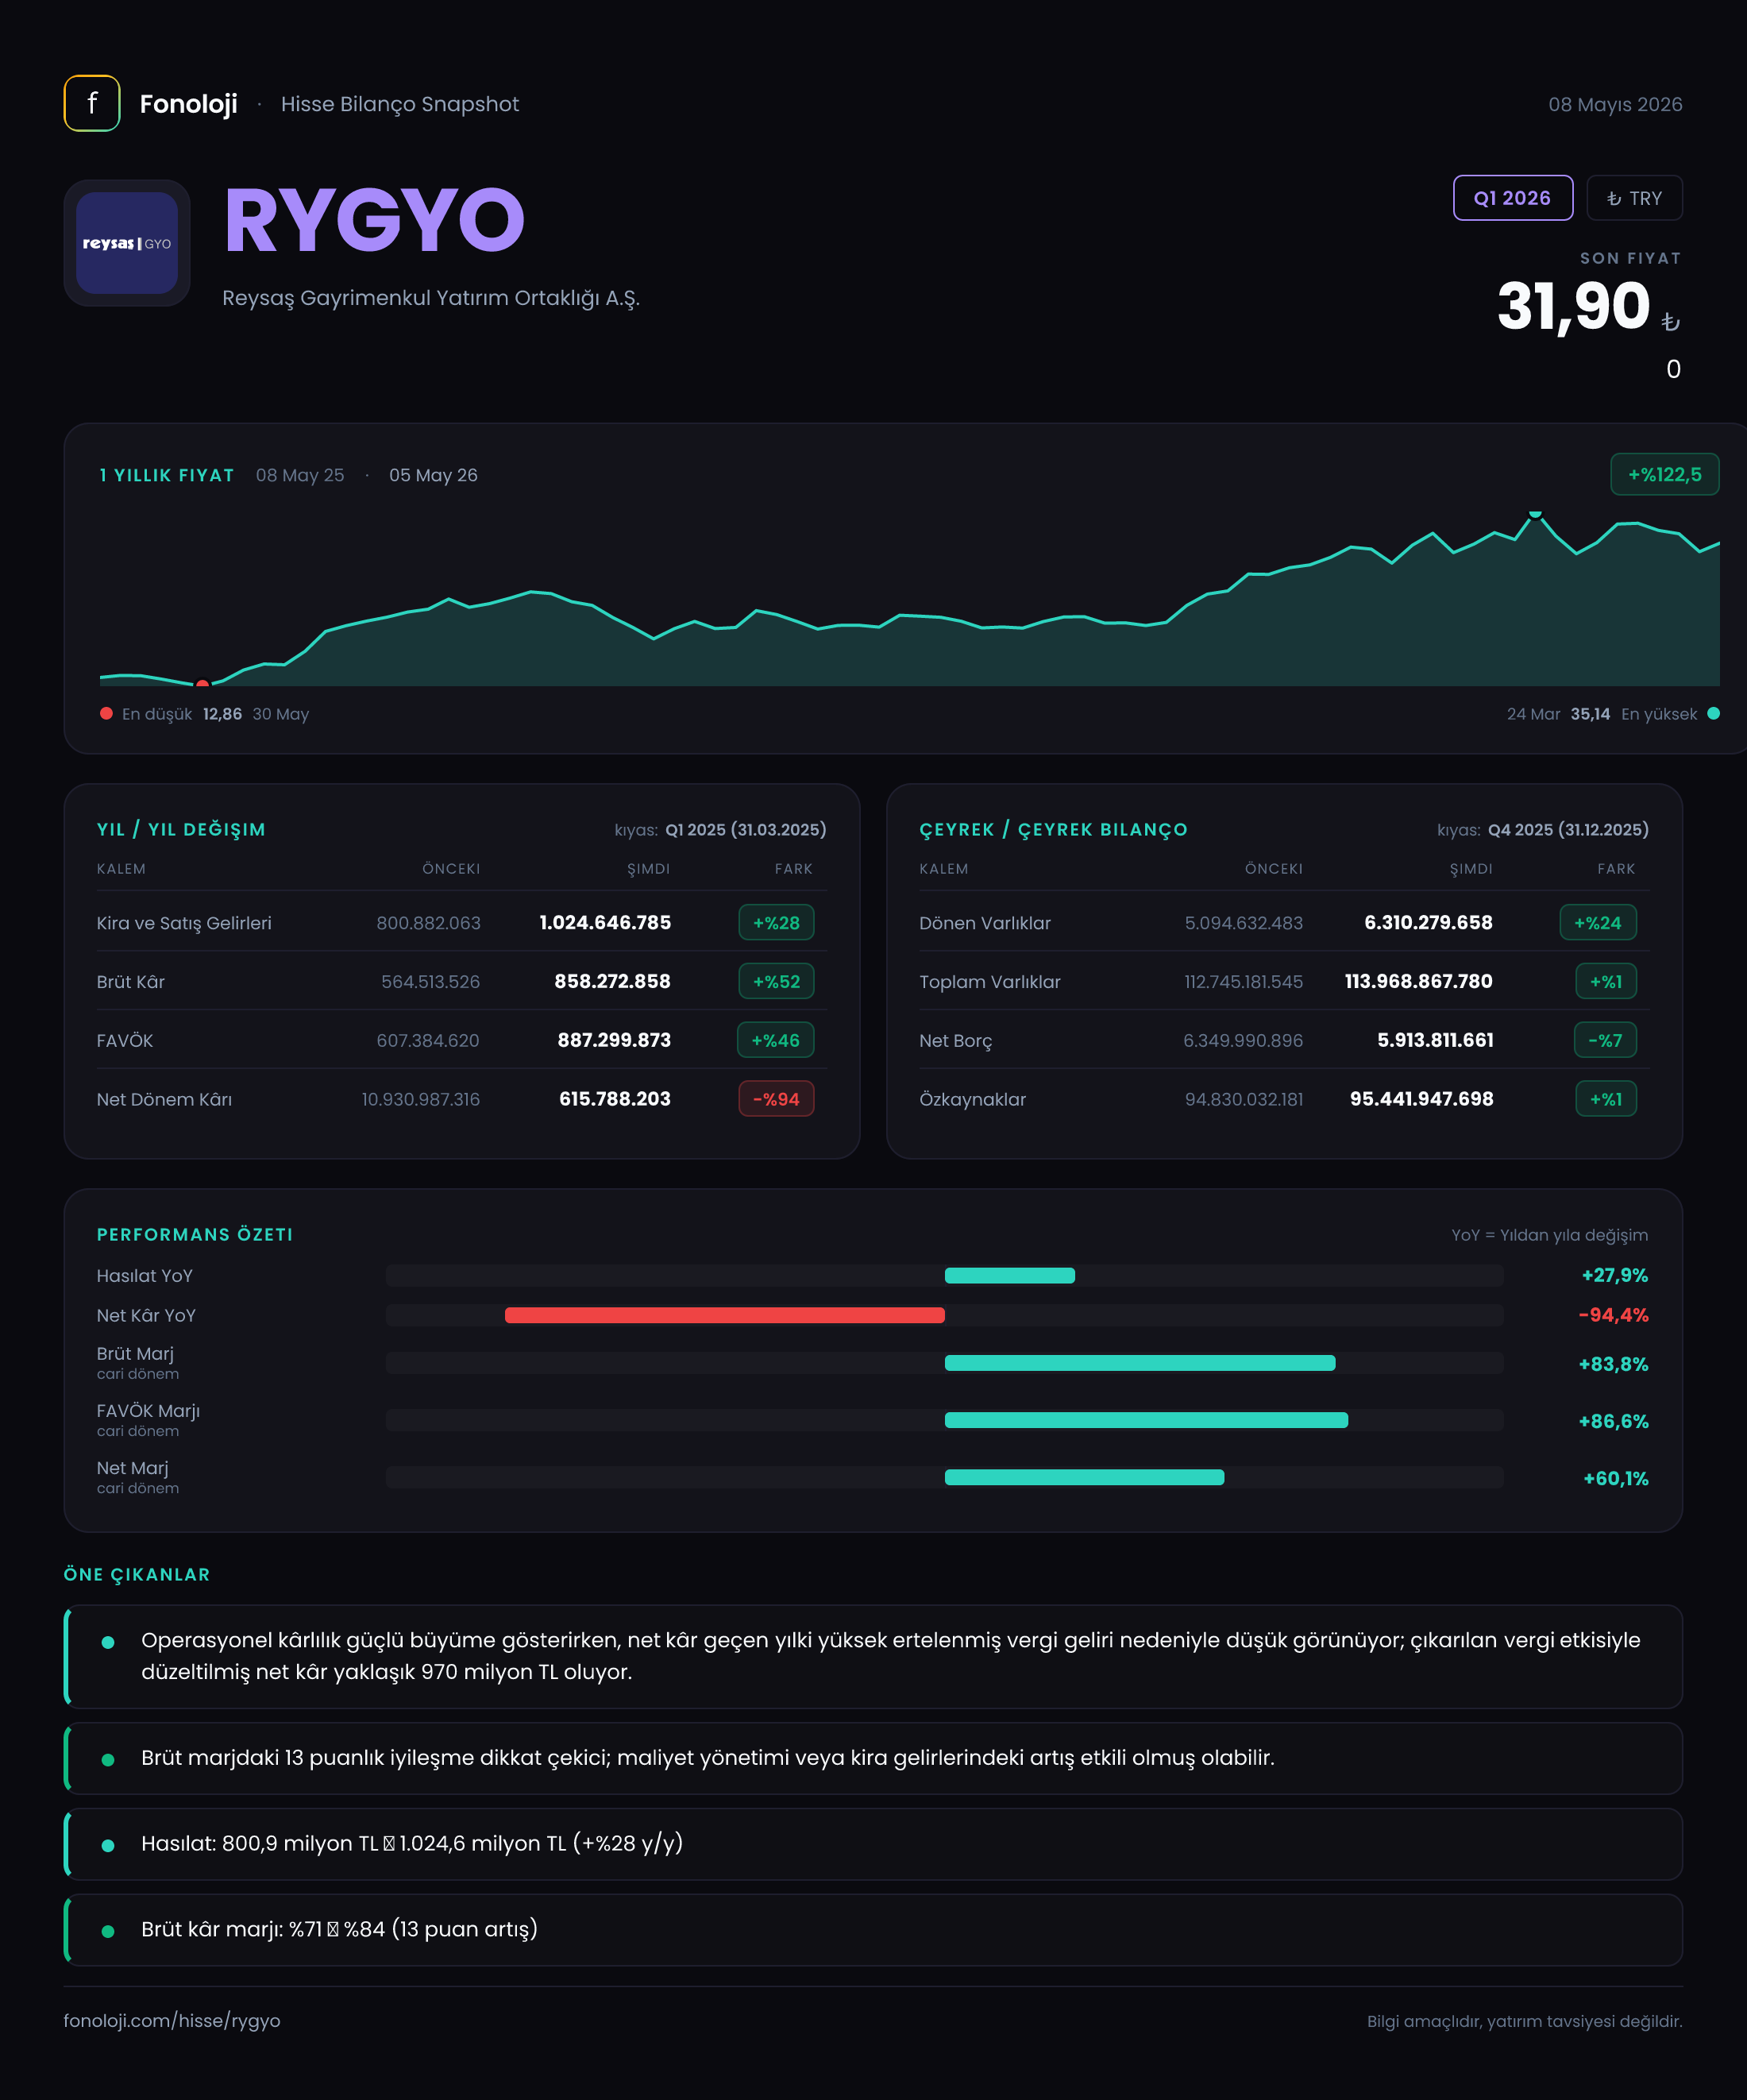Viewport: 1747px width, 2100px height.
Task: Click value 6.310.279.658 for Dönen Varlıklar
Action: [x=1428, y=922]
